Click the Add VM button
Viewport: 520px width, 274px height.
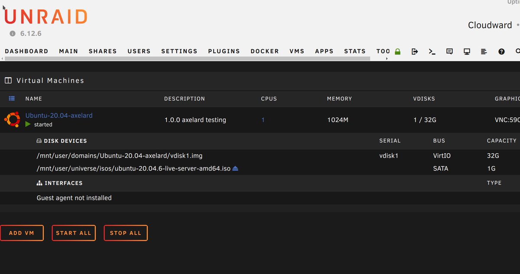22,233
